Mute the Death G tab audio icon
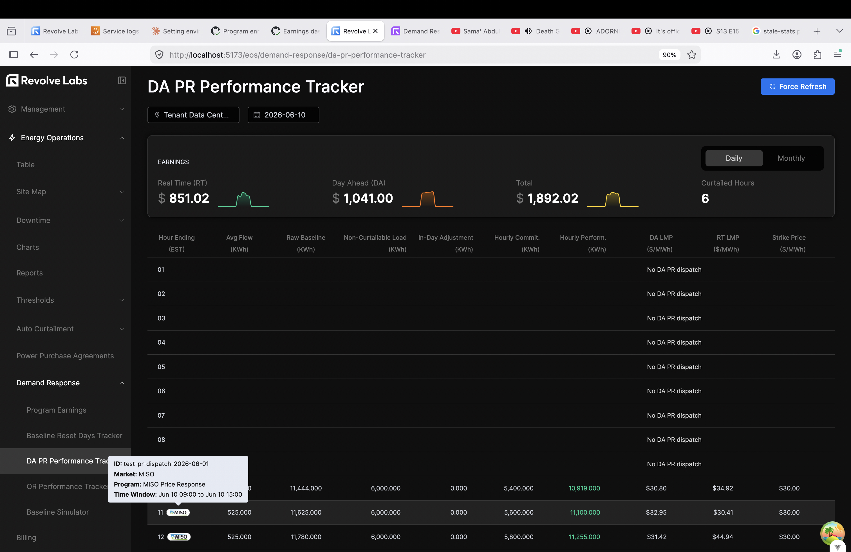Viewport: 851px width, 552px height. point(528,31)
